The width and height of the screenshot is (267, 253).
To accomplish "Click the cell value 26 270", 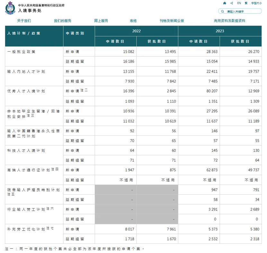I will point(254,52).
